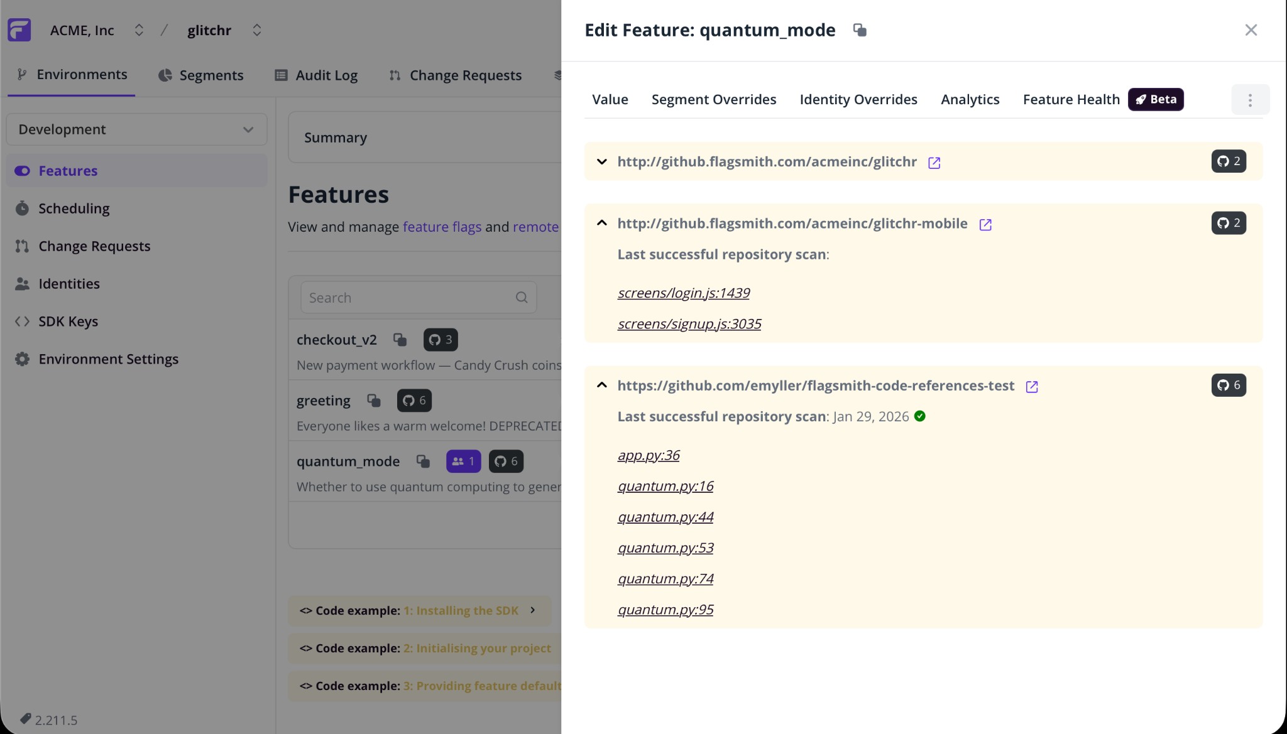This screenshot has height=734, width=1287.
Task: Open flagsmith-code-references-test external link icon
Action: tap(1031, 386)
